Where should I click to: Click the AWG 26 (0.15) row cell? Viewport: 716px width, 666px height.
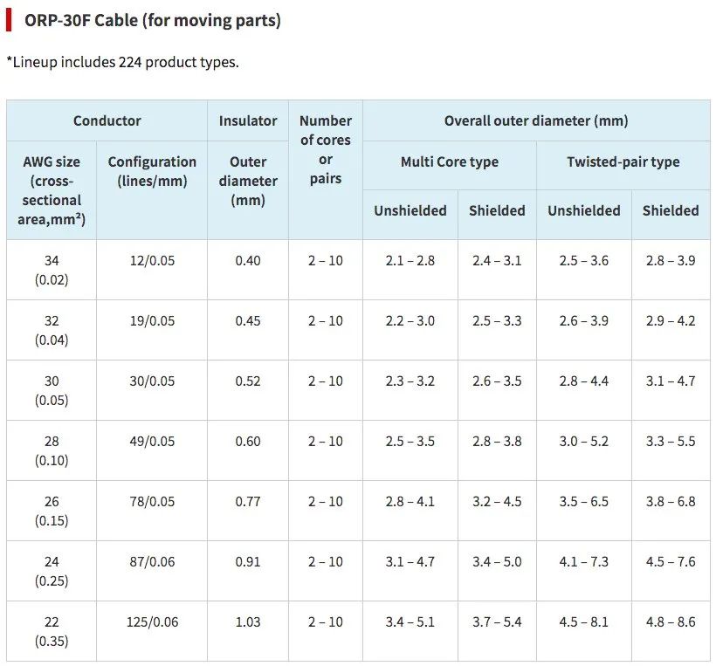pos(52,512)
